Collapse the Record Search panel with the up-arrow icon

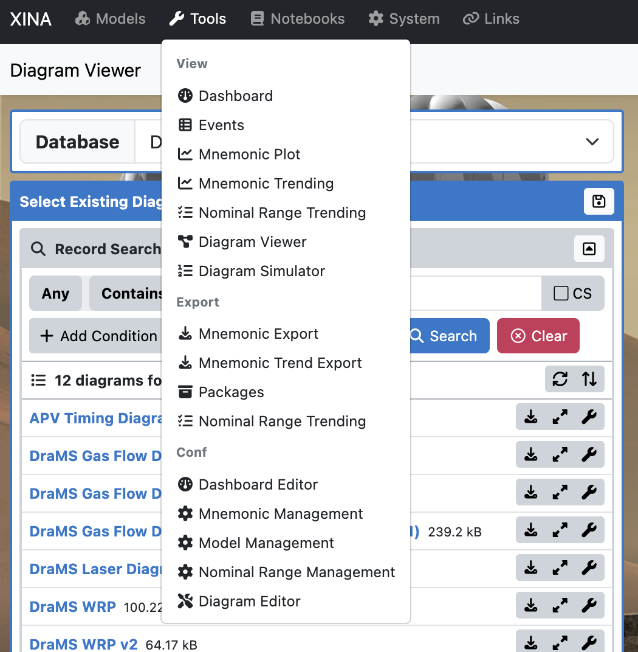pyautogui.click(x=589, y=249)
